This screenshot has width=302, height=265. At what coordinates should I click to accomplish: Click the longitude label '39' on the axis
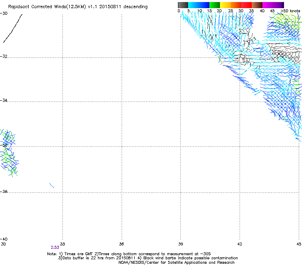pyautogui.click(x=180, y=244)
